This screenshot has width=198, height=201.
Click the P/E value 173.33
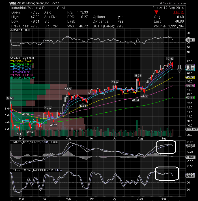click(83, 12)
